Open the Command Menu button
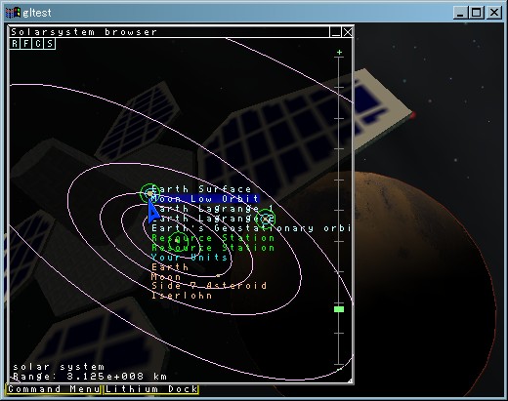508x401 pixels. (x=54, y=389)
